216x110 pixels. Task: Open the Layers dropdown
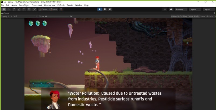coord(195,9)
